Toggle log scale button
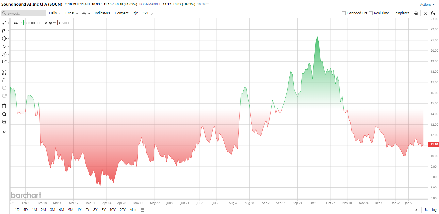Image resolution: width=439 pixels, height=214 pixels. point(434,210)
